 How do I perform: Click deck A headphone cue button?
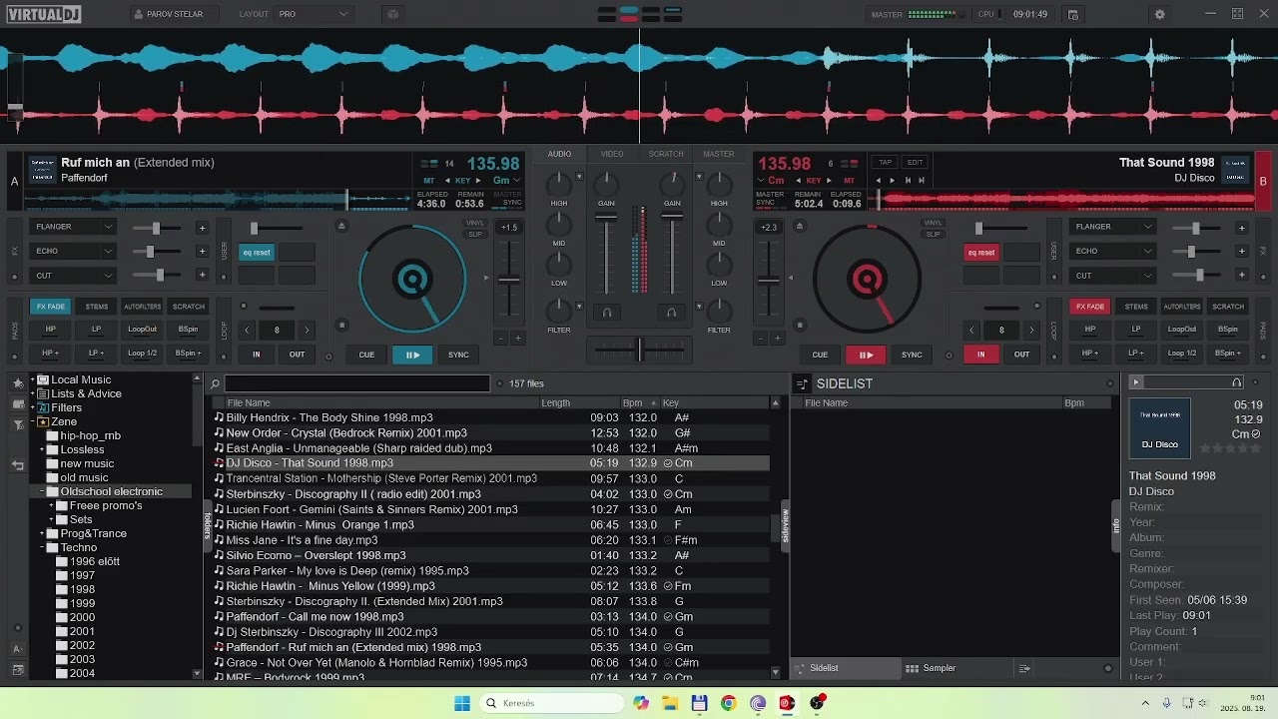pos(606,313)
